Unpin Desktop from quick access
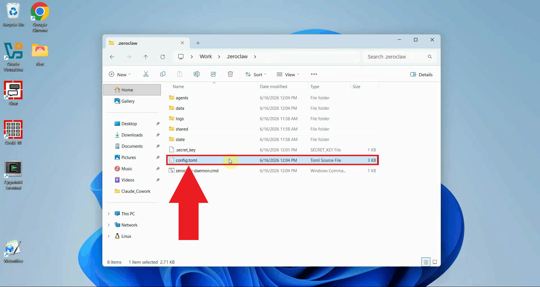 [x=158, y=124]
